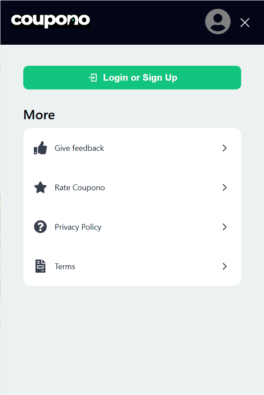Expand the Give feedback chevron
The width and height of the screenshot is (264, 395).
coord(224,148)
